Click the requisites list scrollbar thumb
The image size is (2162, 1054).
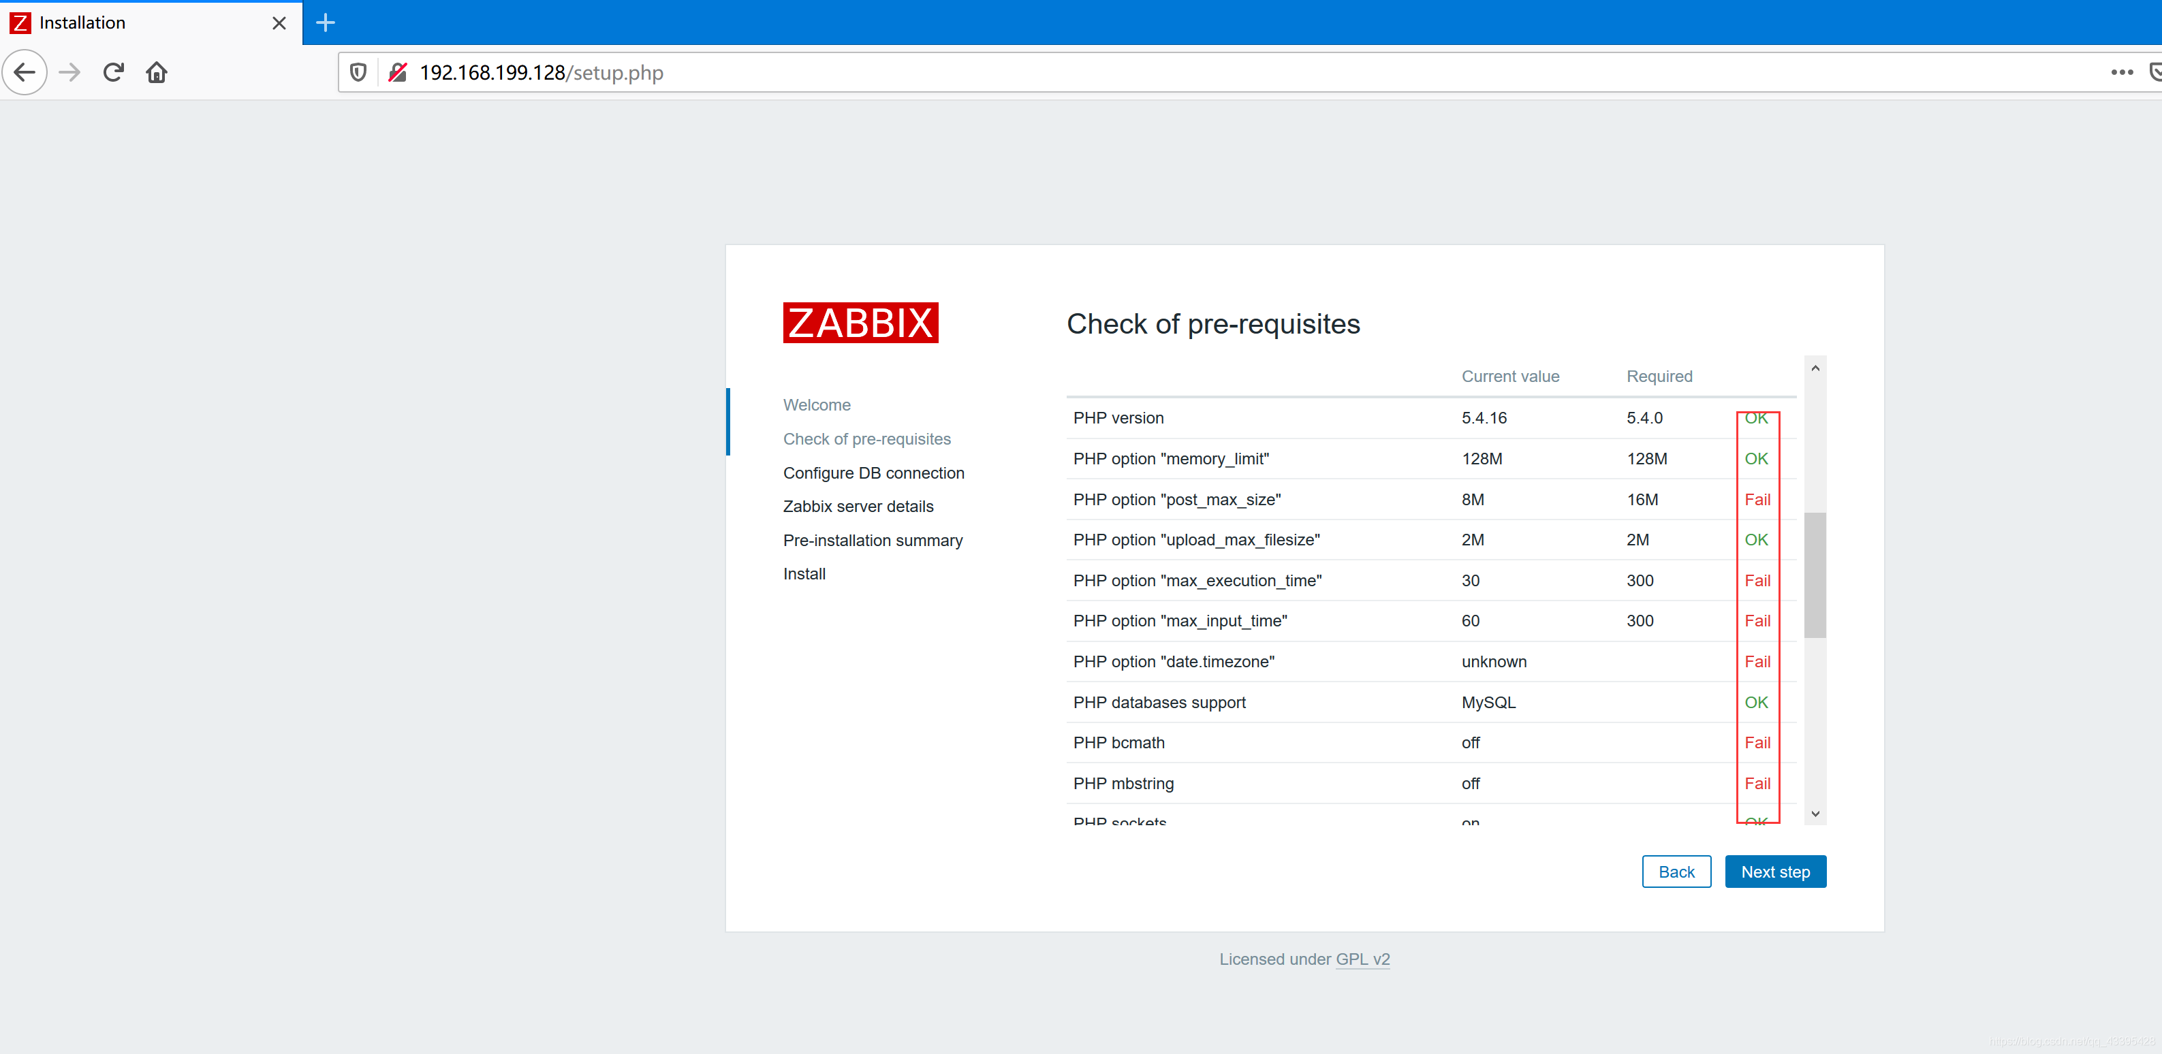click(1815, 575)
